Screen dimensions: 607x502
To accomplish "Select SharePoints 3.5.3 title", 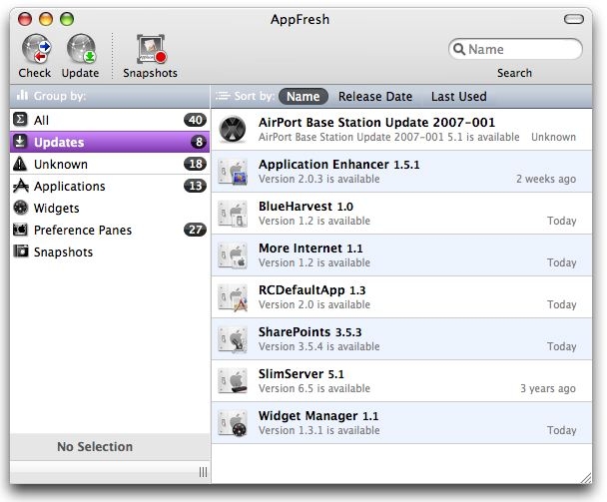I will point(310,332).
